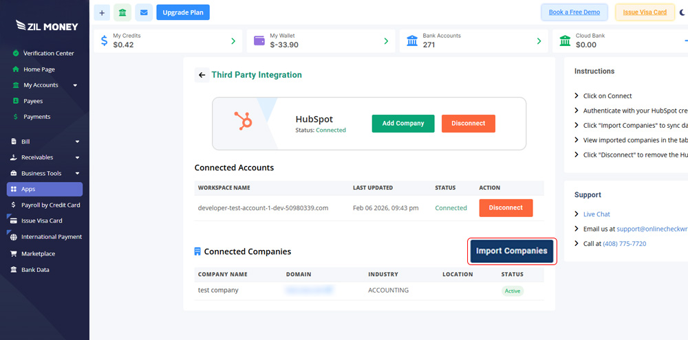Click the plus icon in top bar
This screenshot has width=688, height=340.
(102, 12)
